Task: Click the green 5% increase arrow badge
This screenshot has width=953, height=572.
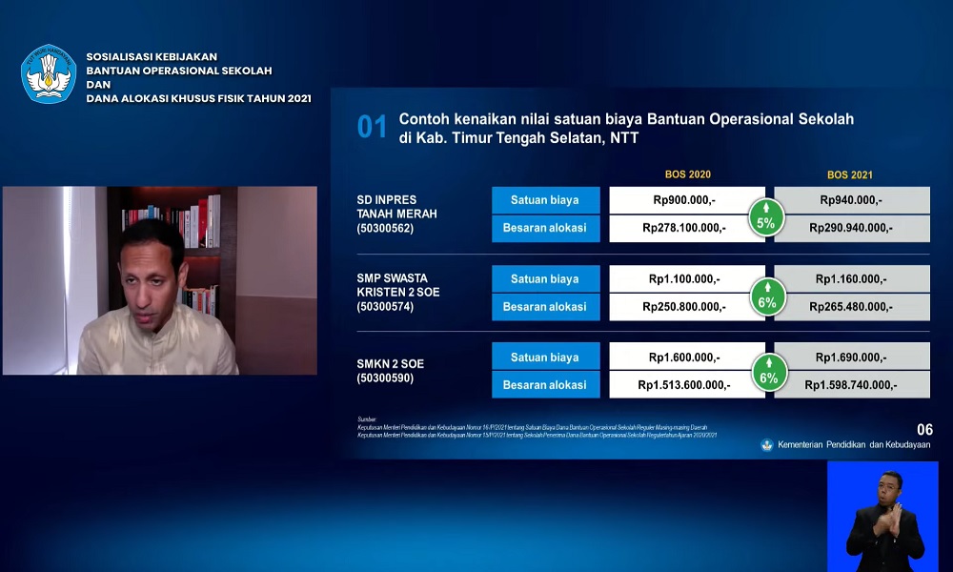Action: (x=766, y=215)
